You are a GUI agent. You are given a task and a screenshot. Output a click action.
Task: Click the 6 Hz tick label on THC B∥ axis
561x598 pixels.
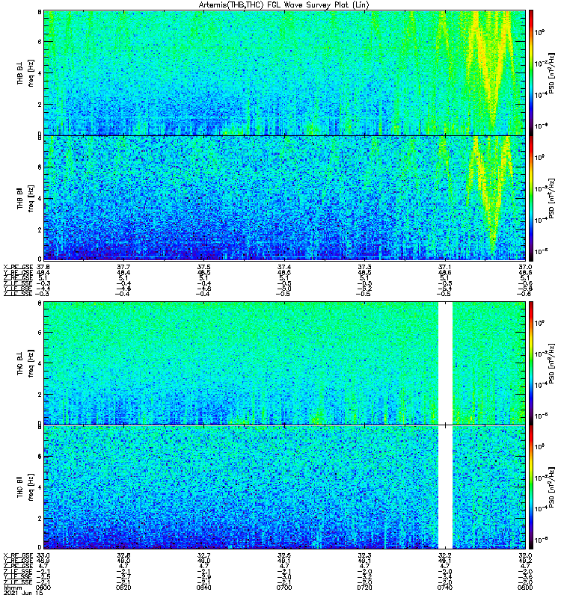pyautogui.click(x=40, y=457)
